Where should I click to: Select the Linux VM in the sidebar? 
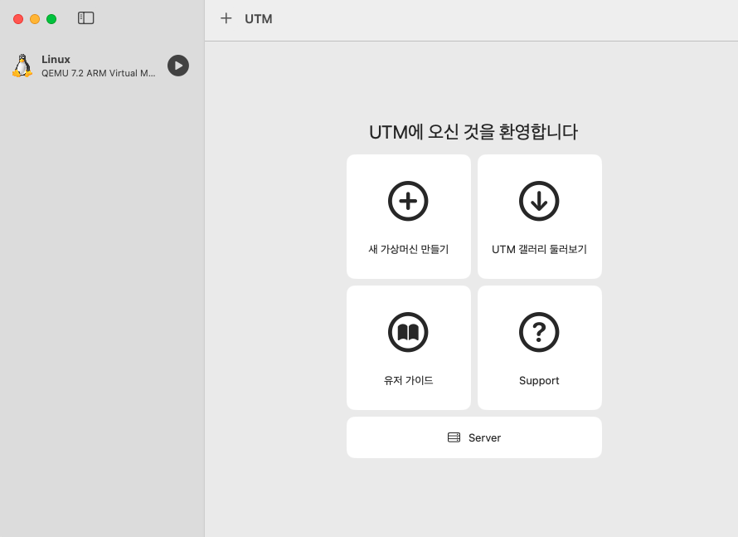coord(100,66)
